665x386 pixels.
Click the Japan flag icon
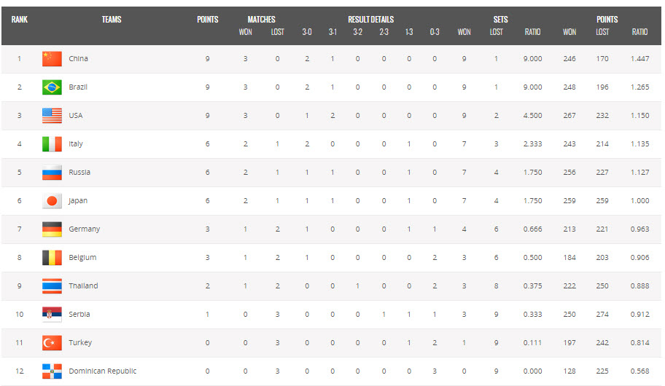coord(52,201)
